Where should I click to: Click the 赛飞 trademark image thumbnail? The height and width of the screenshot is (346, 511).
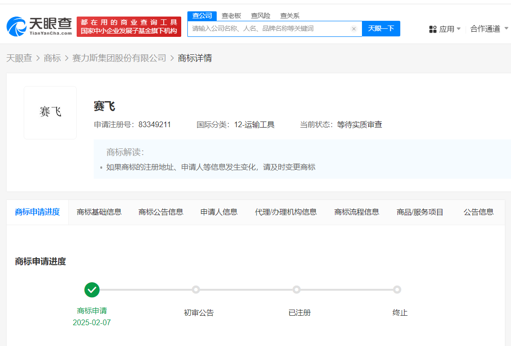pos(50,112)
